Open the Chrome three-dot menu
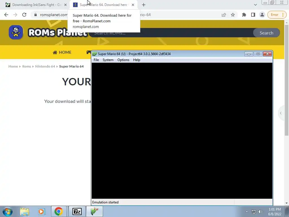This screenshot has height=217, width=289. click(x=283, y=15)
